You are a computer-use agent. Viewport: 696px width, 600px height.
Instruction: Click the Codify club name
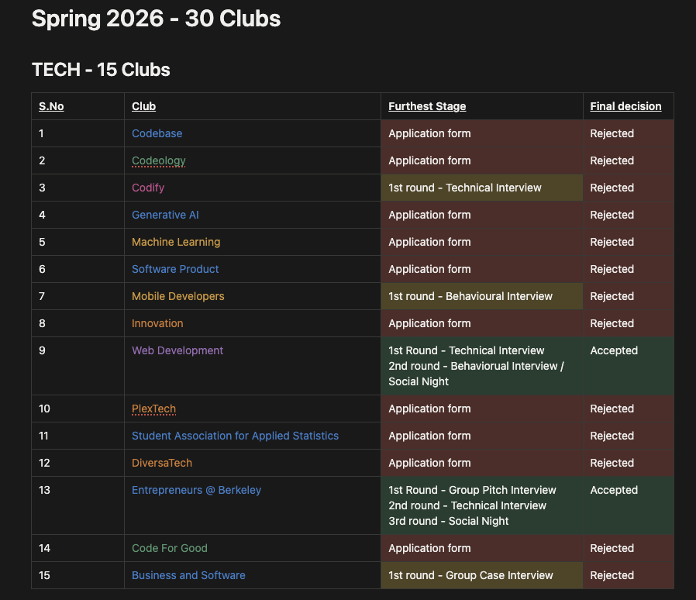tap(148, 188)
